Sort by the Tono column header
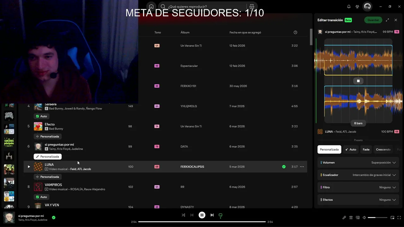The height and width of the screenshot is (227, 404). (157, 32)
